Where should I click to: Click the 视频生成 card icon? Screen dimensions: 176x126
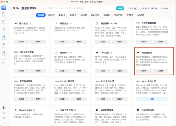(x=57, y=23)
